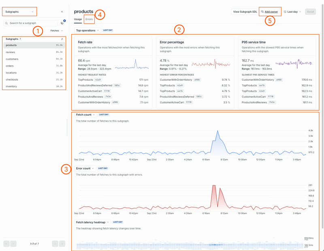Viewport: 324px width, 251px height.
Task: Open the Error count chart dropdown
Action: [86, 168]
